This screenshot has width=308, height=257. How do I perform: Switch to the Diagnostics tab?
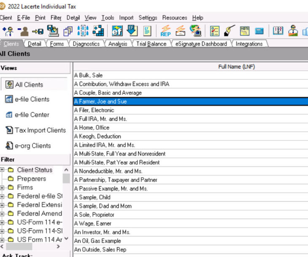tap(86, 44)
